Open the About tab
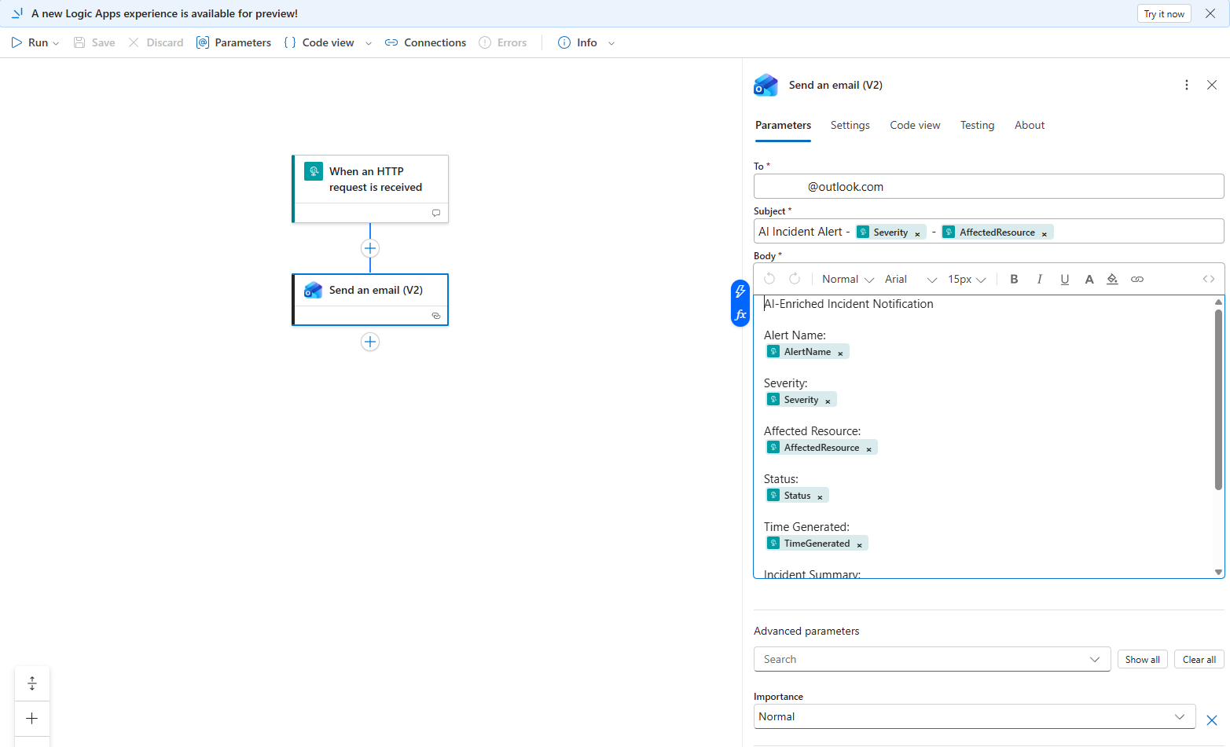Viewport: 1230px width, 747px height. tap(1030, 125)
